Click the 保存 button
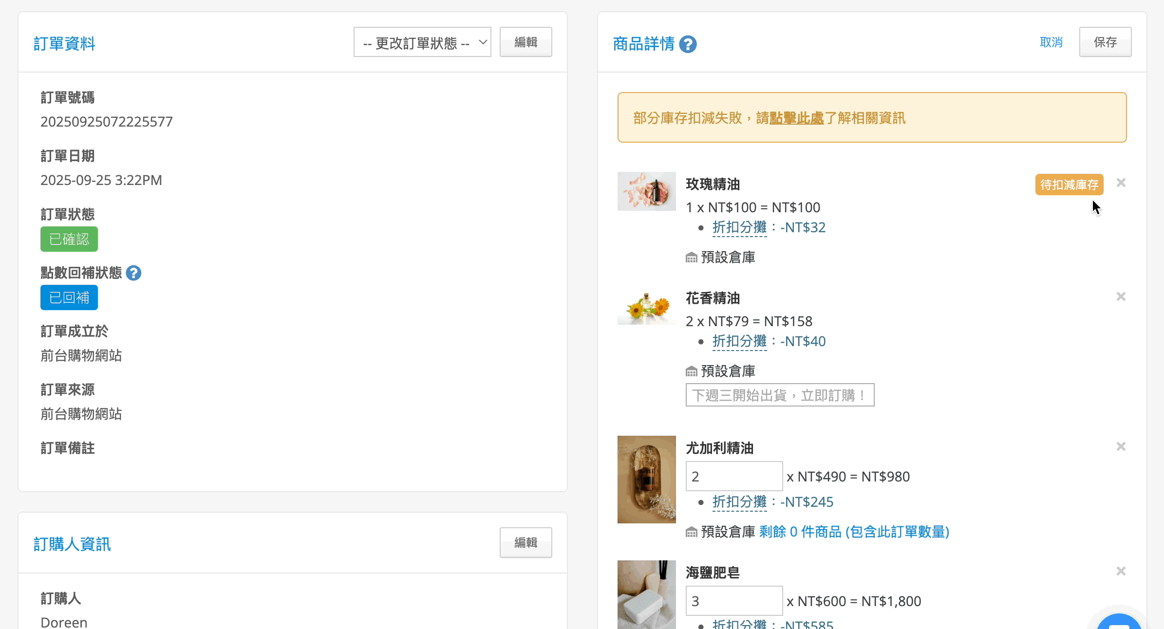The image size is (1164, 629). (1105, 42)
